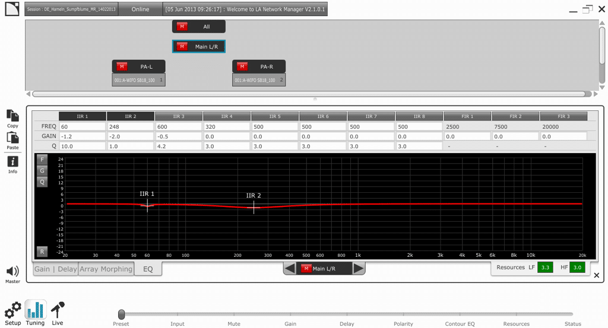Viewport: 608px width, 328px height.
Task: Toggle mute on the All group
Action: [182, 27]
